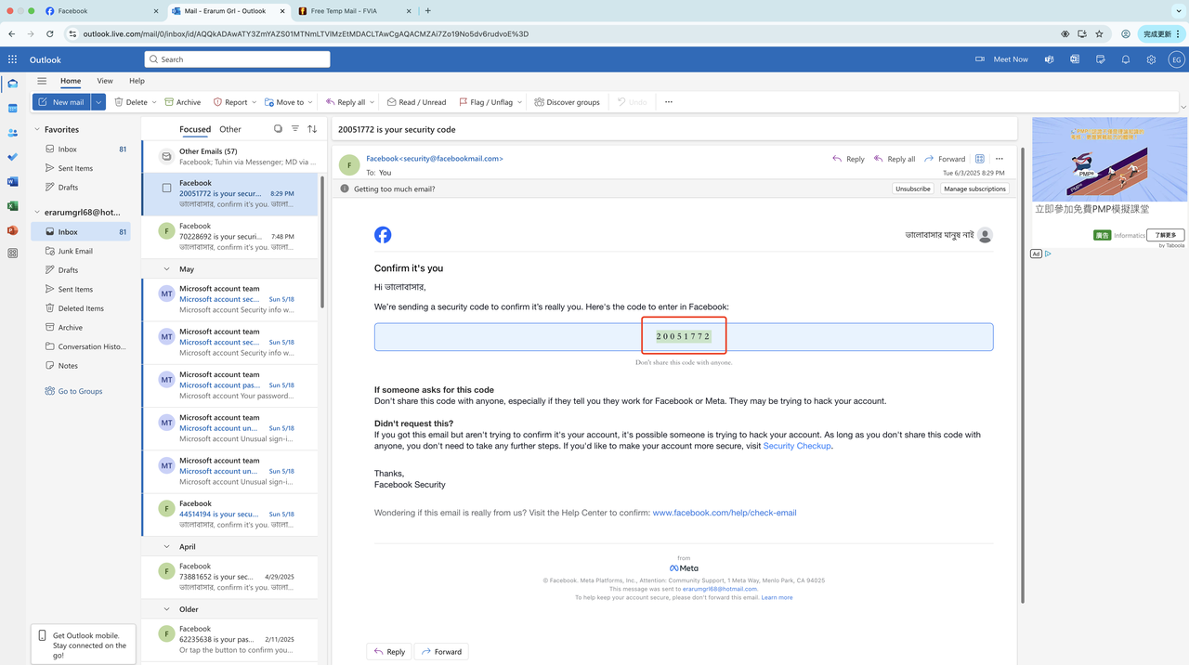Click the Chrome profile icon
The width and height of the screenshot is (1189, 665).
coord(1125,33)
